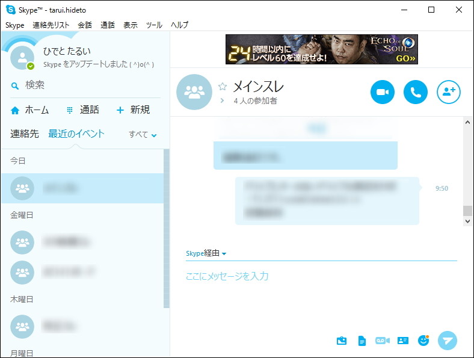474x358 pixels.
Task: Open the ヘルプ menu
Action: click(x=180, y=25)
